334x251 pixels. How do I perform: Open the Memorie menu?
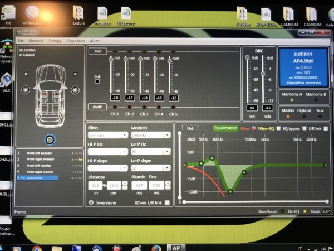(36, 41)
